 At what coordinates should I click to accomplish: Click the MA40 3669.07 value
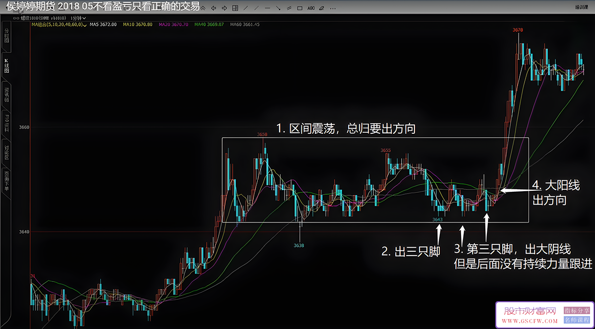pyautogui.click(x=209, y=24)
